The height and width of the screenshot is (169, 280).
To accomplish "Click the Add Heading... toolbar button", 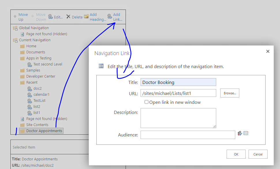I will pyautogui.click(x=95, y=17).
